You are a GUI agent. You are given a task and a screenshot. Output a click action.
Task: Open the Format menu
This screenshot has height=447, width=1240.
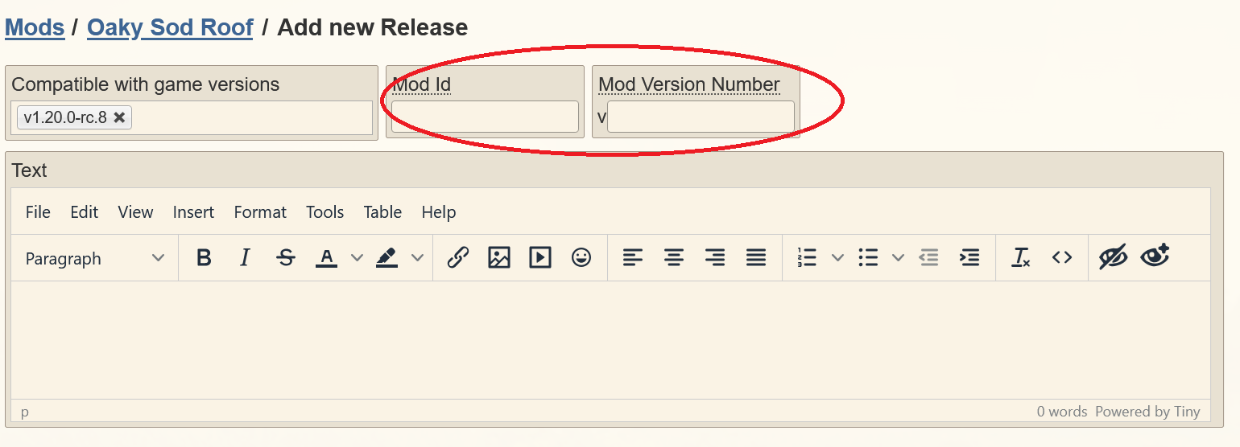point(260,212)
